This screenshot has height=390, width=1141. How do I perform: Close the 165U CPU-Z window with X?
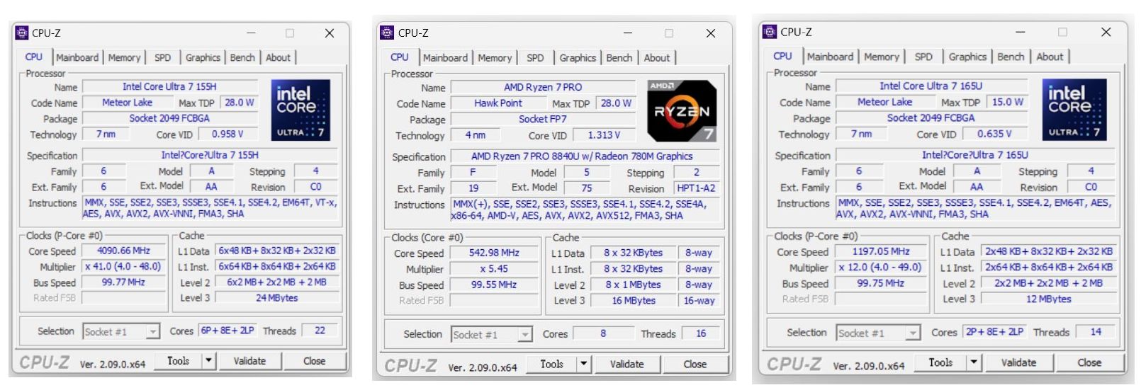coord(1106,32)
